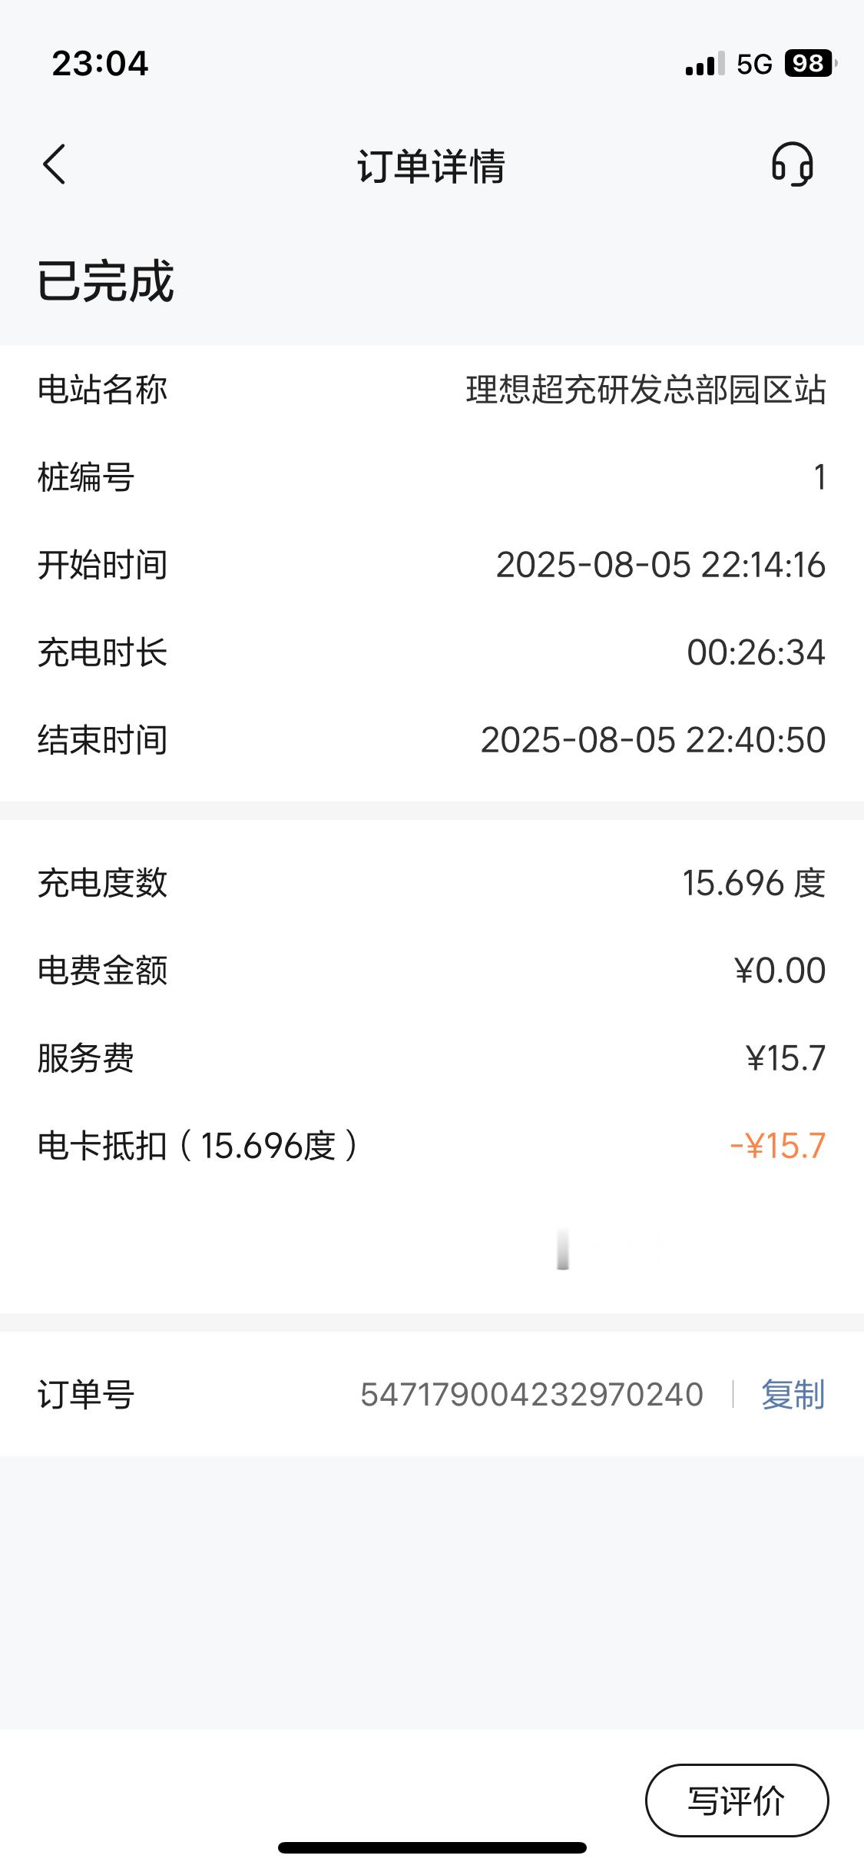Tap the home indicator bar at bottom
Viewport: 864px width, 1872px height.
(x=432, y=1847)
